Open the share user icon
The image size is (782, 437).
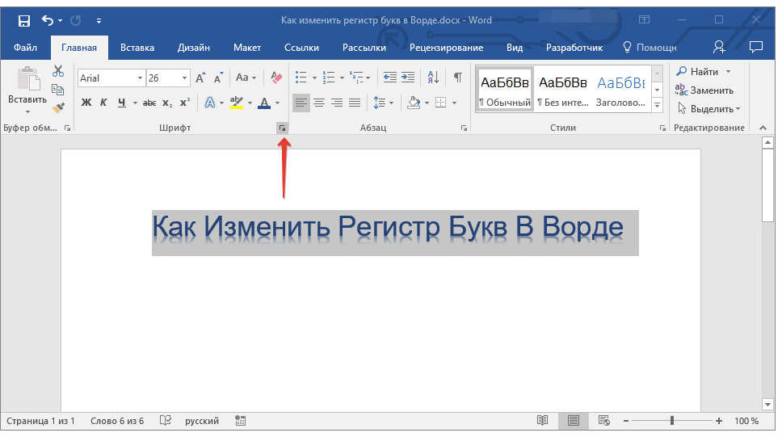(719, 47)
